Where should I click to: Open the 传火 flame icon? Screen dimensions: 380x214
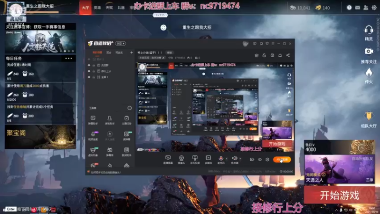[x=369, y=76]
